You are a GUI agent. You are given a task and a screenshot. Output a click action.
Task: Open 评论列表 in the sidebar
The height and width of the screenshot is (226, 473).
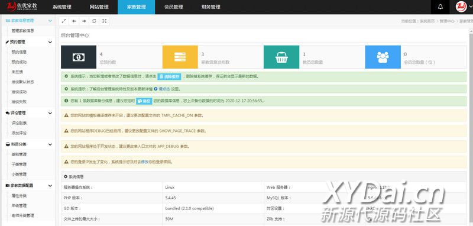[19, 123]
